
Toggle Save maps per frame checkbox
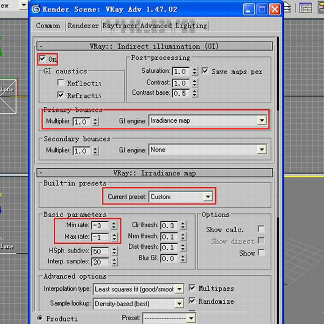(x=205, y=71)
